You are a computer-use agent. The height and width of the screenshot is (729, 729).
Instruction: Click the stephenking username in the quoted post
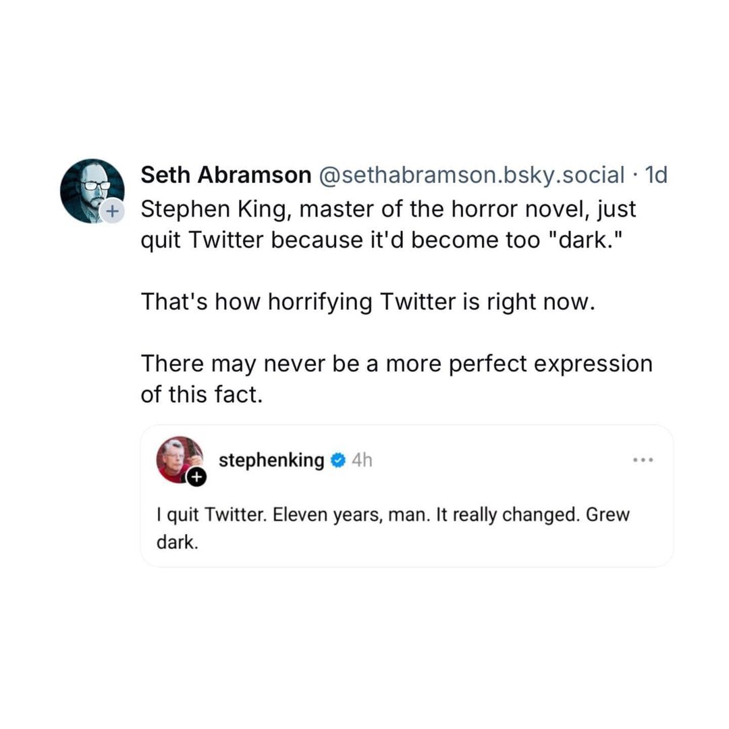point(271,460)
